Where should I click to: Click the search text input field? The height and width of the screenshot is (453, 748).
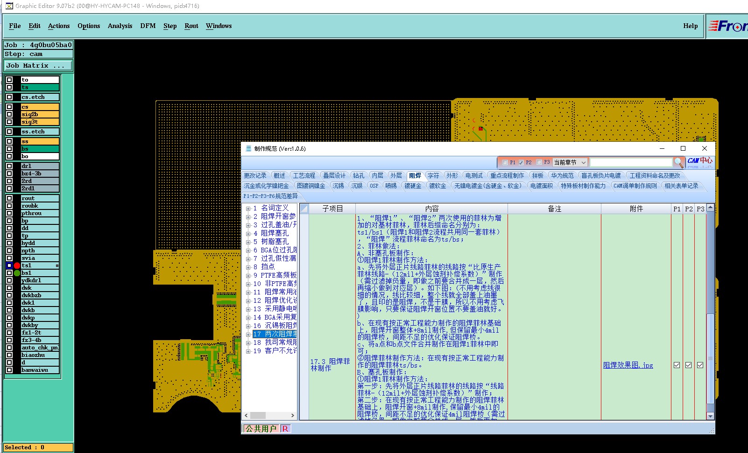(631, 162)
